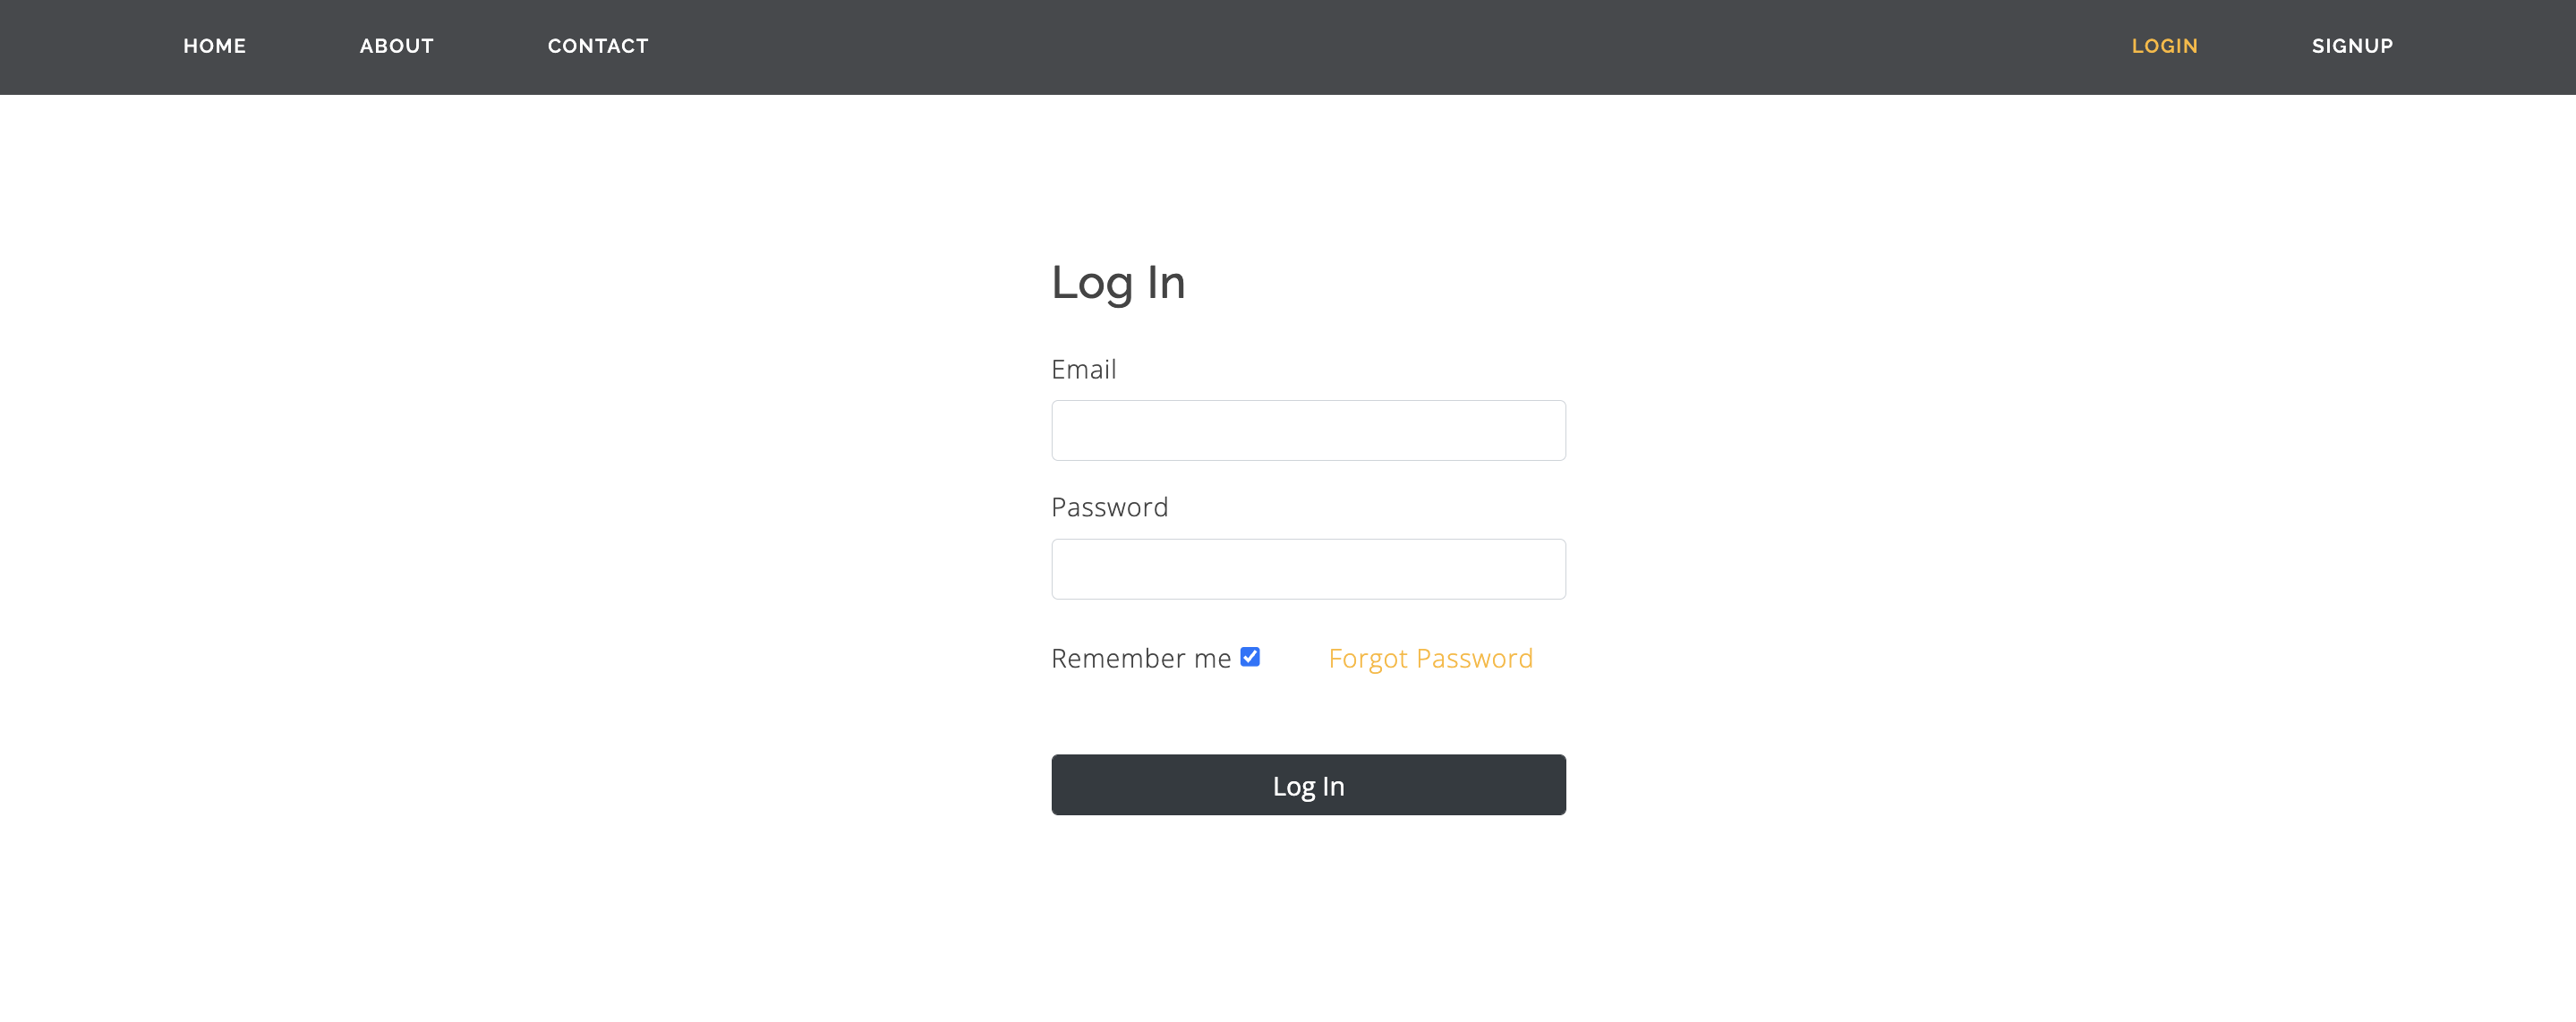Image resolution: width=2576 pixels, height=1022 pixels.
Task: Click Forgot Password to reset credentials
Action: 1430,658
